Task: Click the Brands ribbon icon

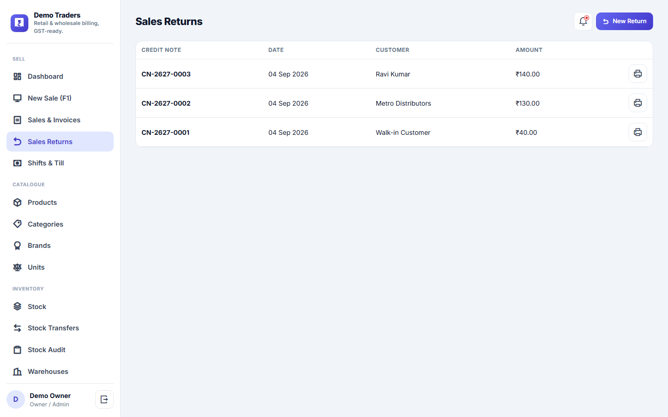Action: [x=18, y=246]
